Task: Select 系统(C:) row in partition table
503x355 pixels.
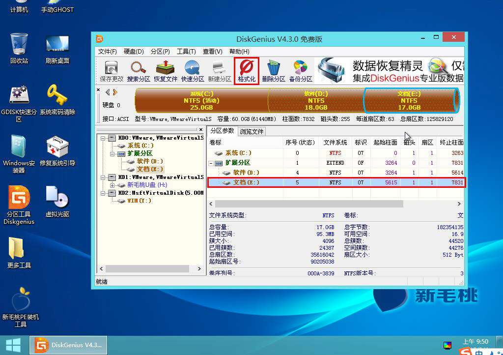Action: point(336,153)
